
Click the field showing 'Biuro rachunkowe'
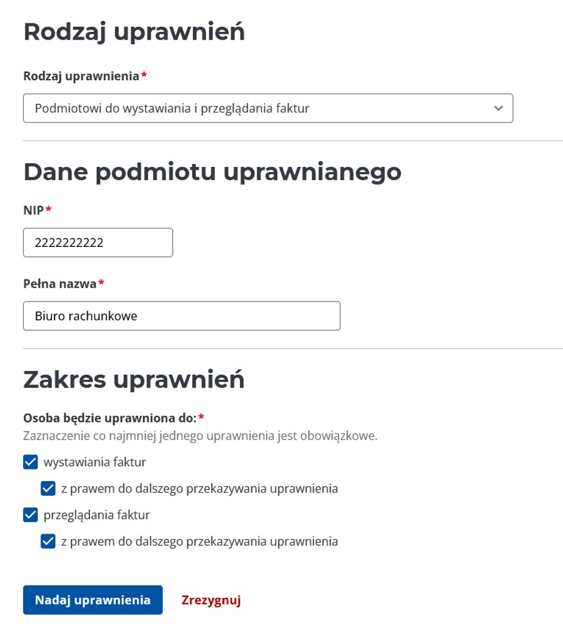(x=182, y=316)
